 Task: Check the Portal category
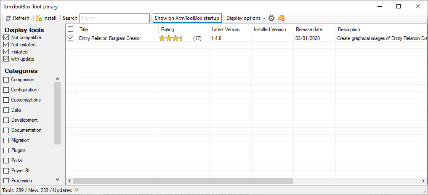click(6, 160)
